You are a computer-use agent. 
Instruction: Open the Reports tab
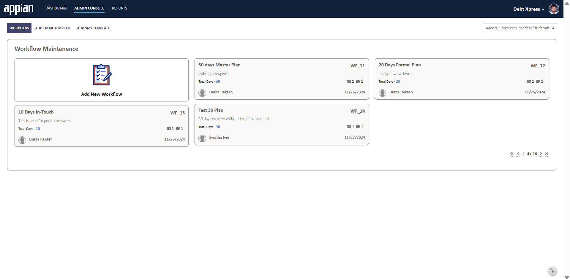[119, 8]
